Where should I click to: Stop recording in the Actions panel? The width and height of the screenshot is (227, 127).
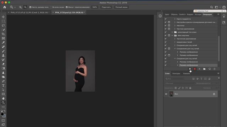click(190, 69)
